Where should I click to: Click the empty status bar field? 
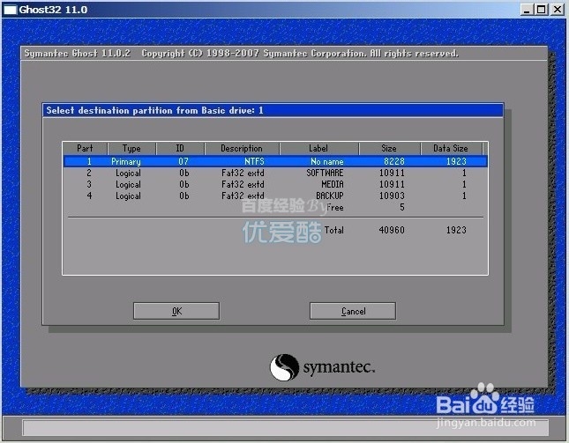(285, 428)
